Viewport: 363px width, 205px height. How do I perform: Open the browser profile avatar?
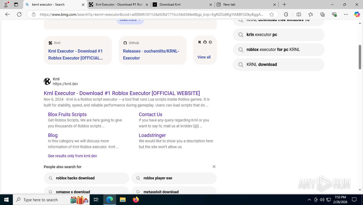[x=6, y=5]
